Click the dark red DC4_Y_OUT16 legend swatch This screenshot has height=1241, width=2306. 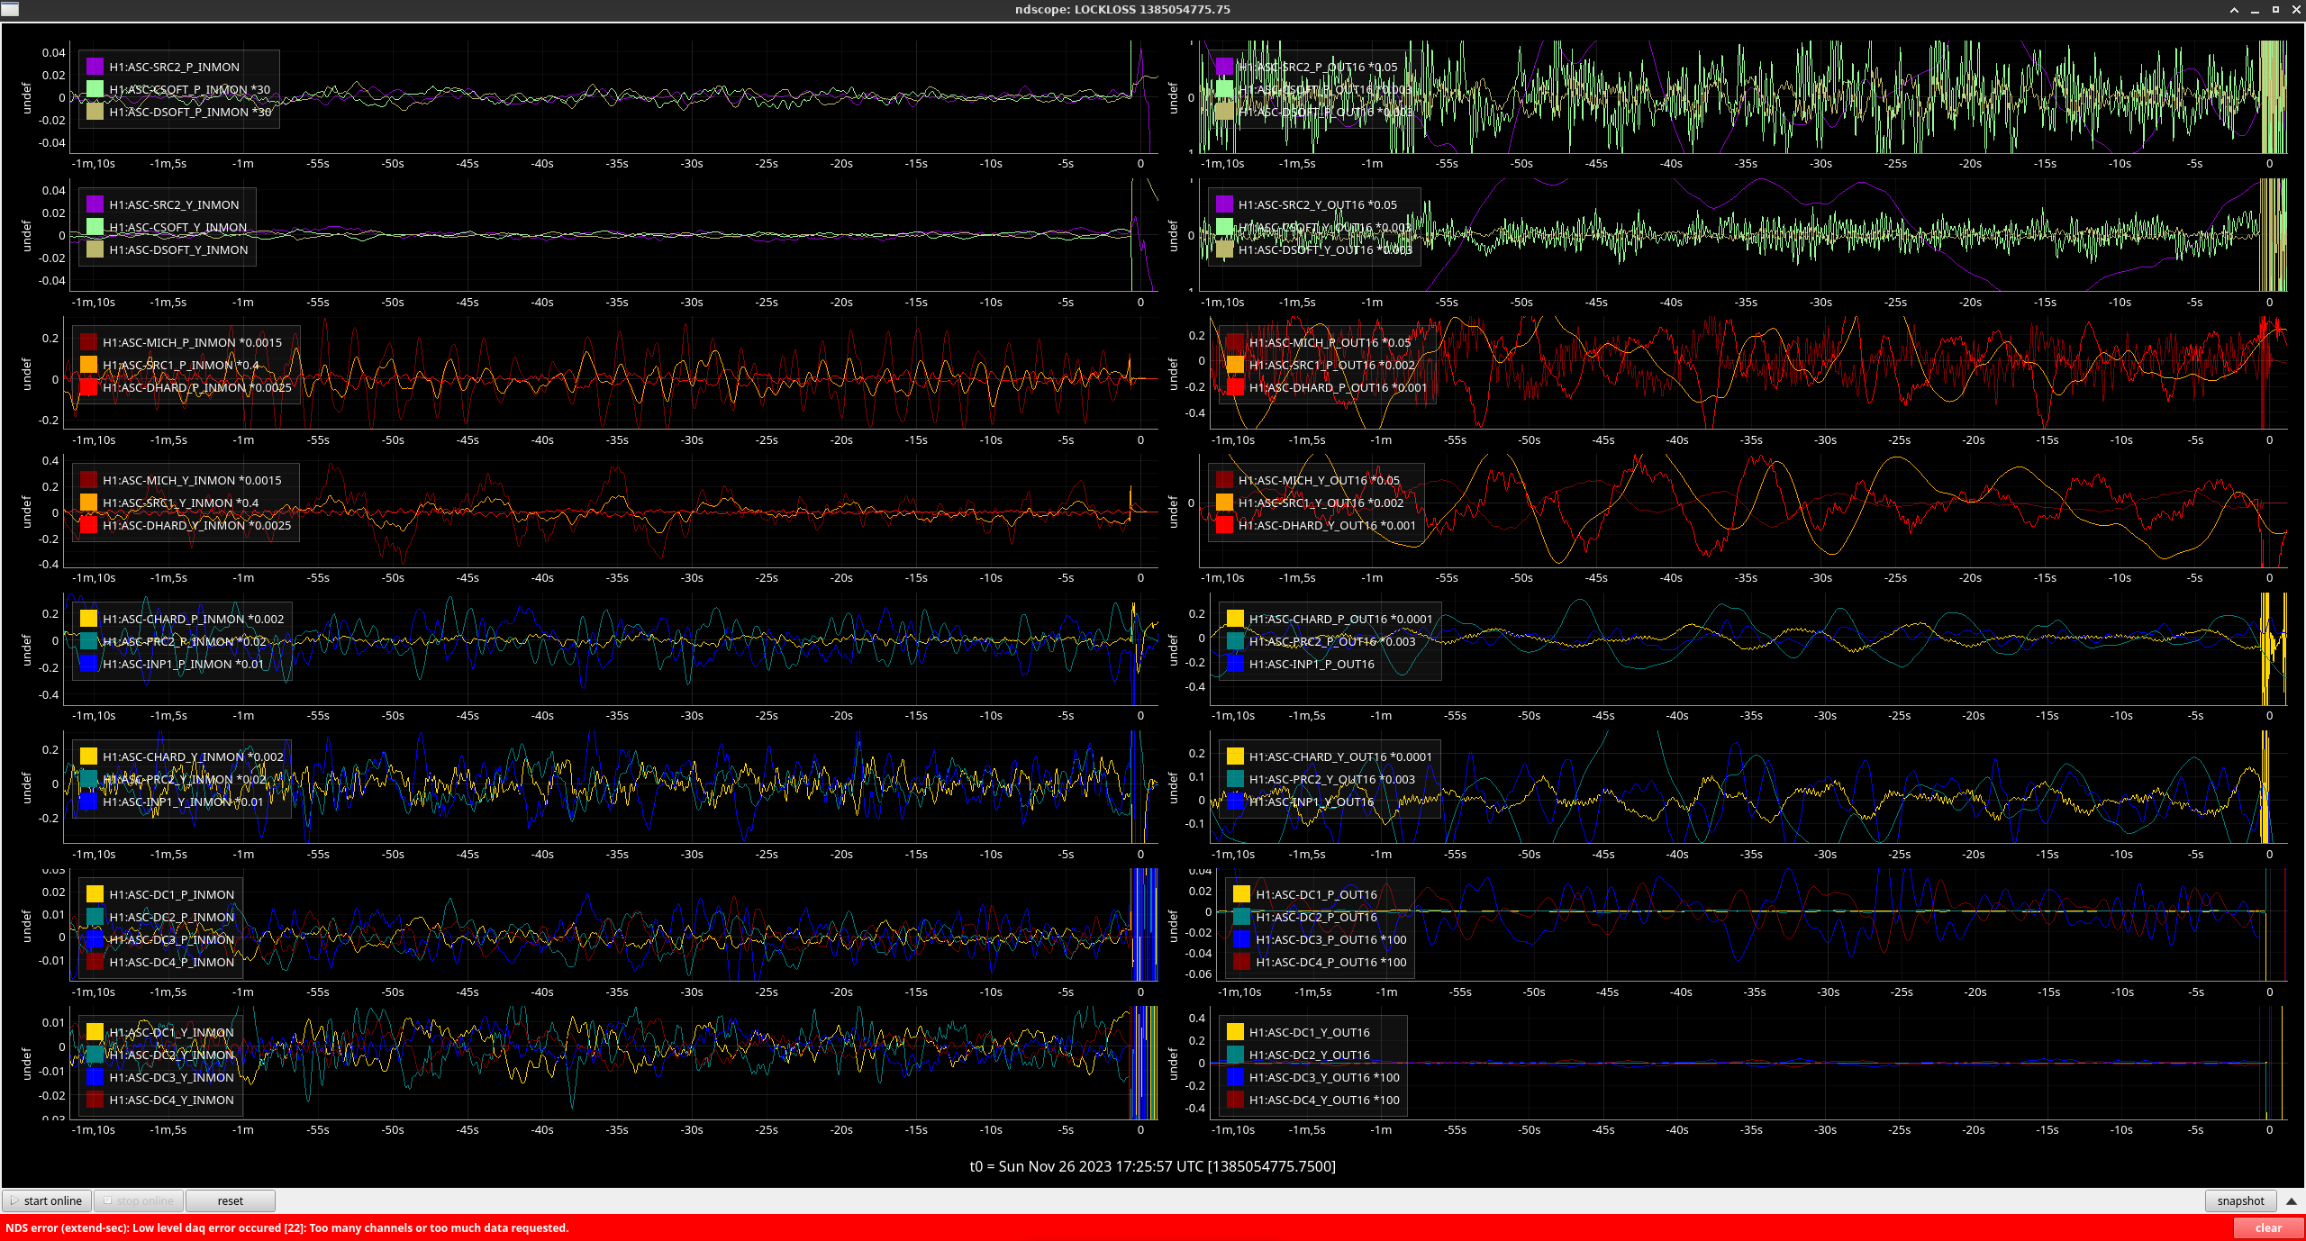tap(1235, 1100)
